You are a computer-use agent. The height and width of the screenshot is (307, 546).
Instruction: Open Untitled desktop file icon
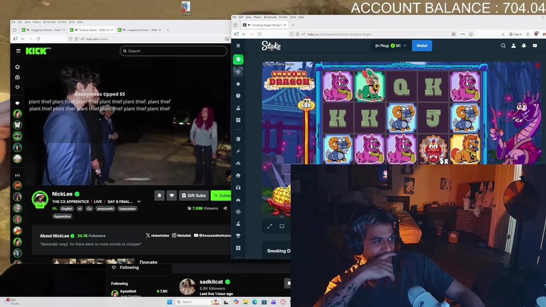(186, 8)
